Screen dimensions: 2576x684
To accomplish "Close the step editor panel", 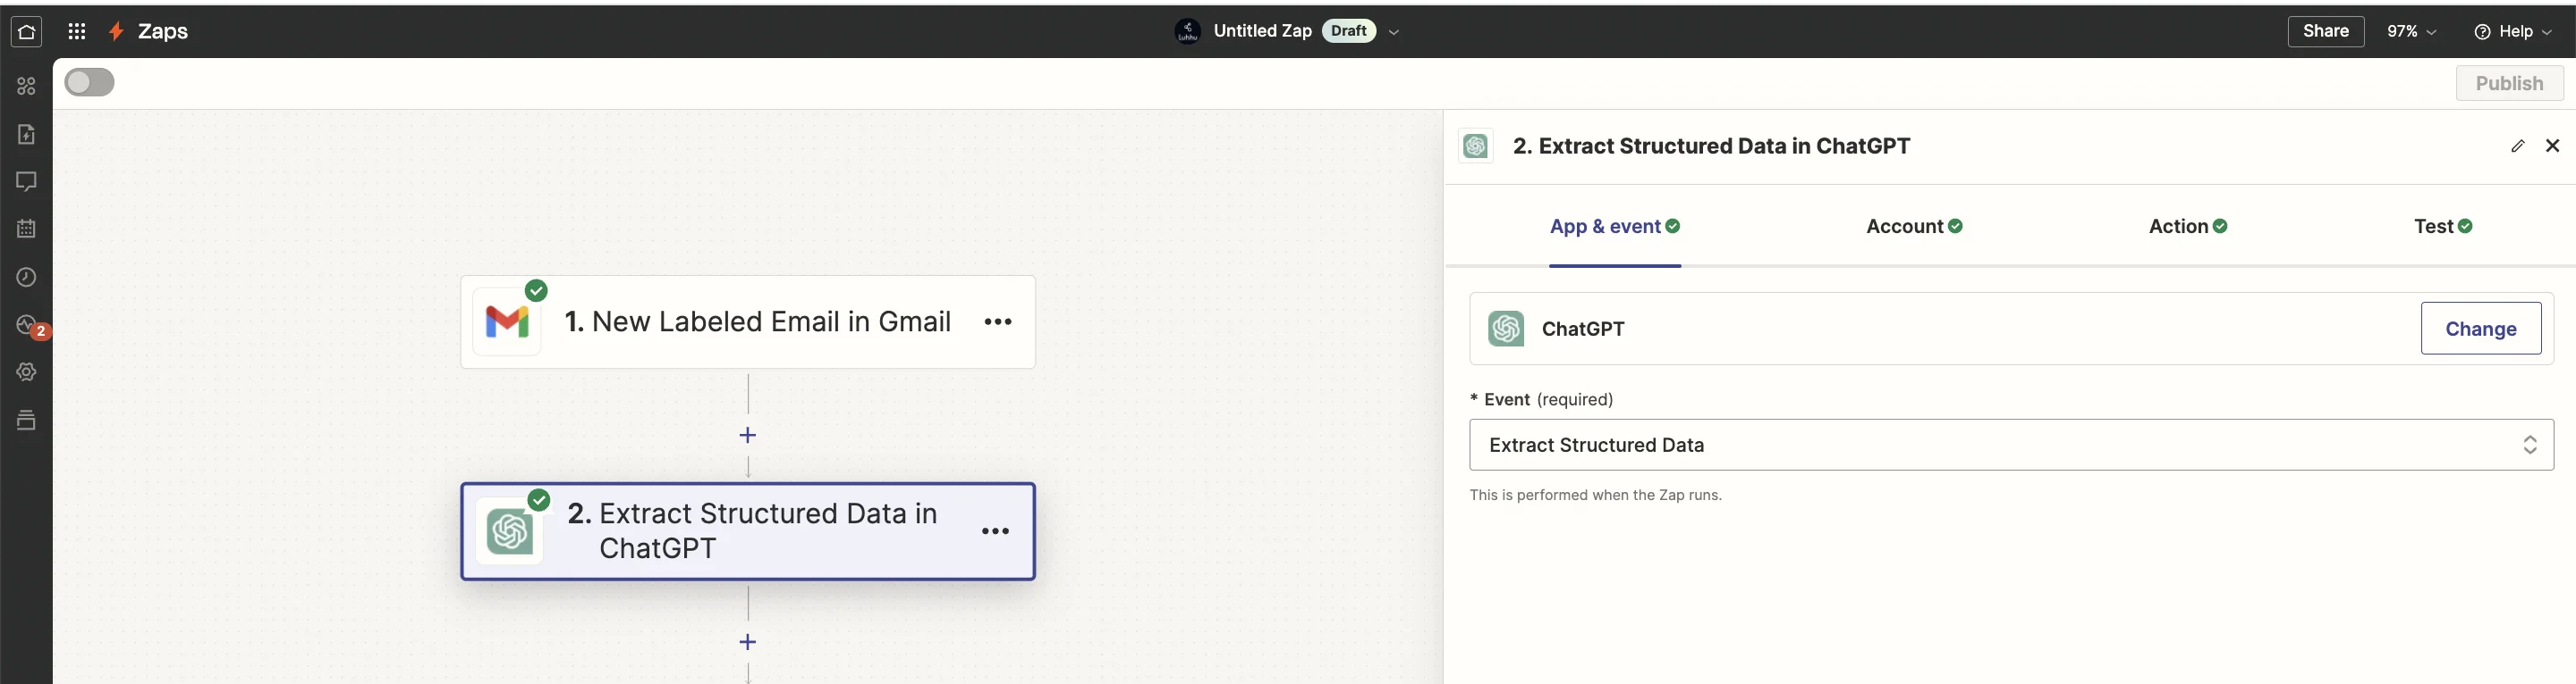I will coord(2552,146).
